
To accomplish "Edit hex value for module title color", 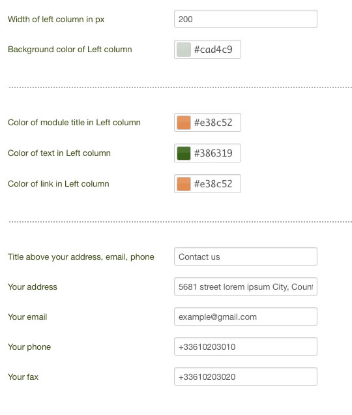I will click(213, 123).
